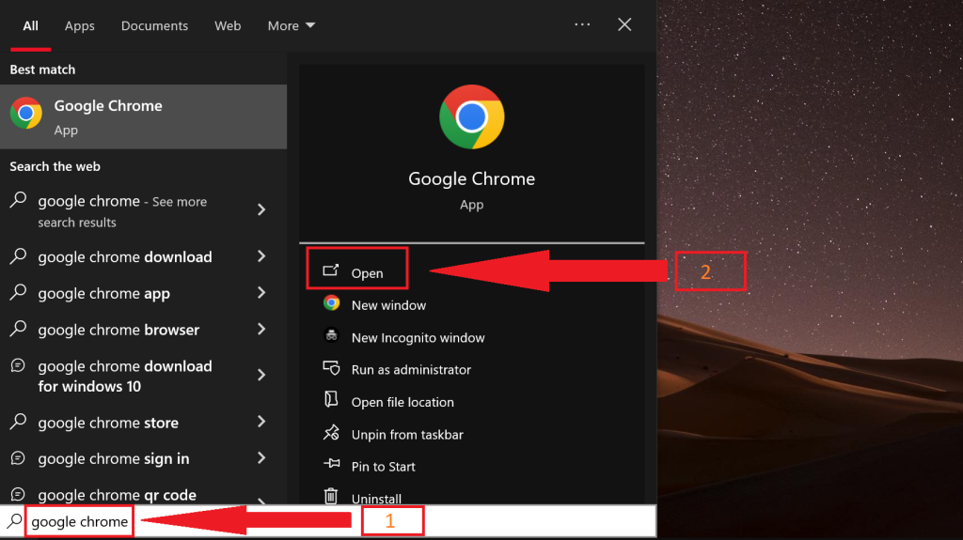Choose Pin to Start

tap(384, 467)
